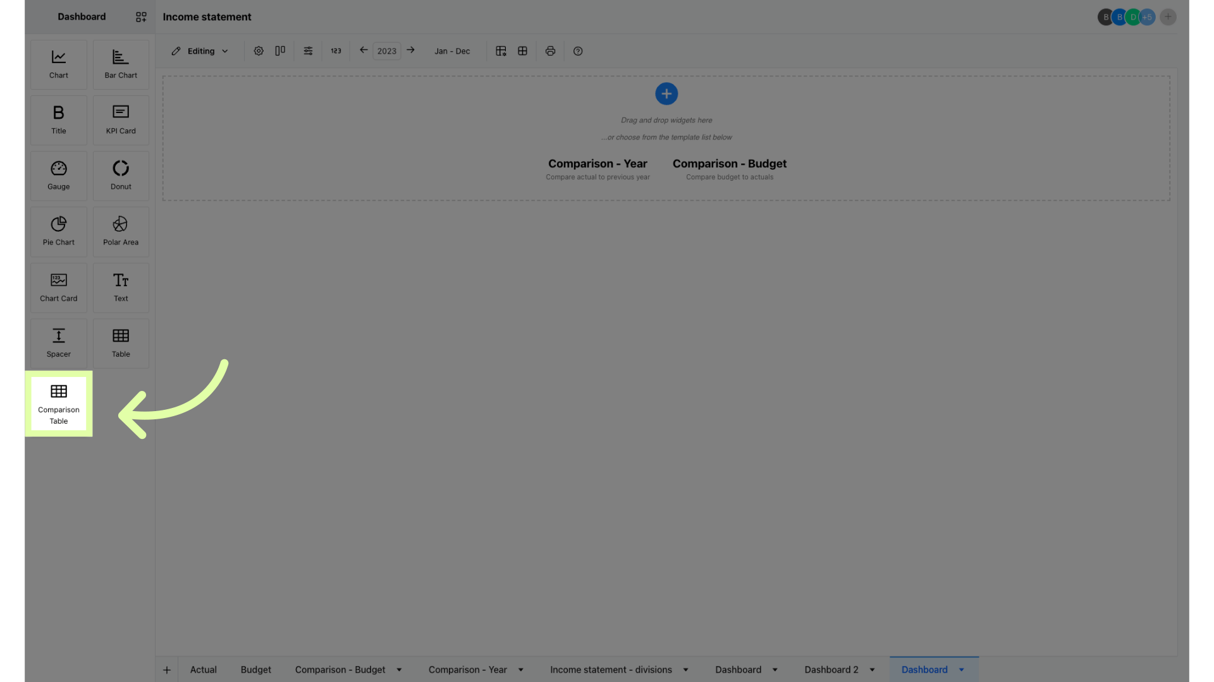This screenshot has width=1214, height=682.
Task: Open the Editing mode dropdown
Action: (x=200, y=51)
